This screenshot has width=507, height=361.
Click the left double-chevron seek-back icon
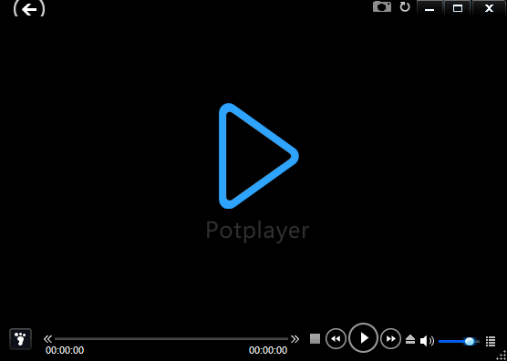pos(47,339)
